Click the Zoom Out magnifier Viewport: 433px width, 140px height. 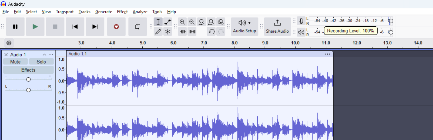pyautogui.click(x=192, y=22)
